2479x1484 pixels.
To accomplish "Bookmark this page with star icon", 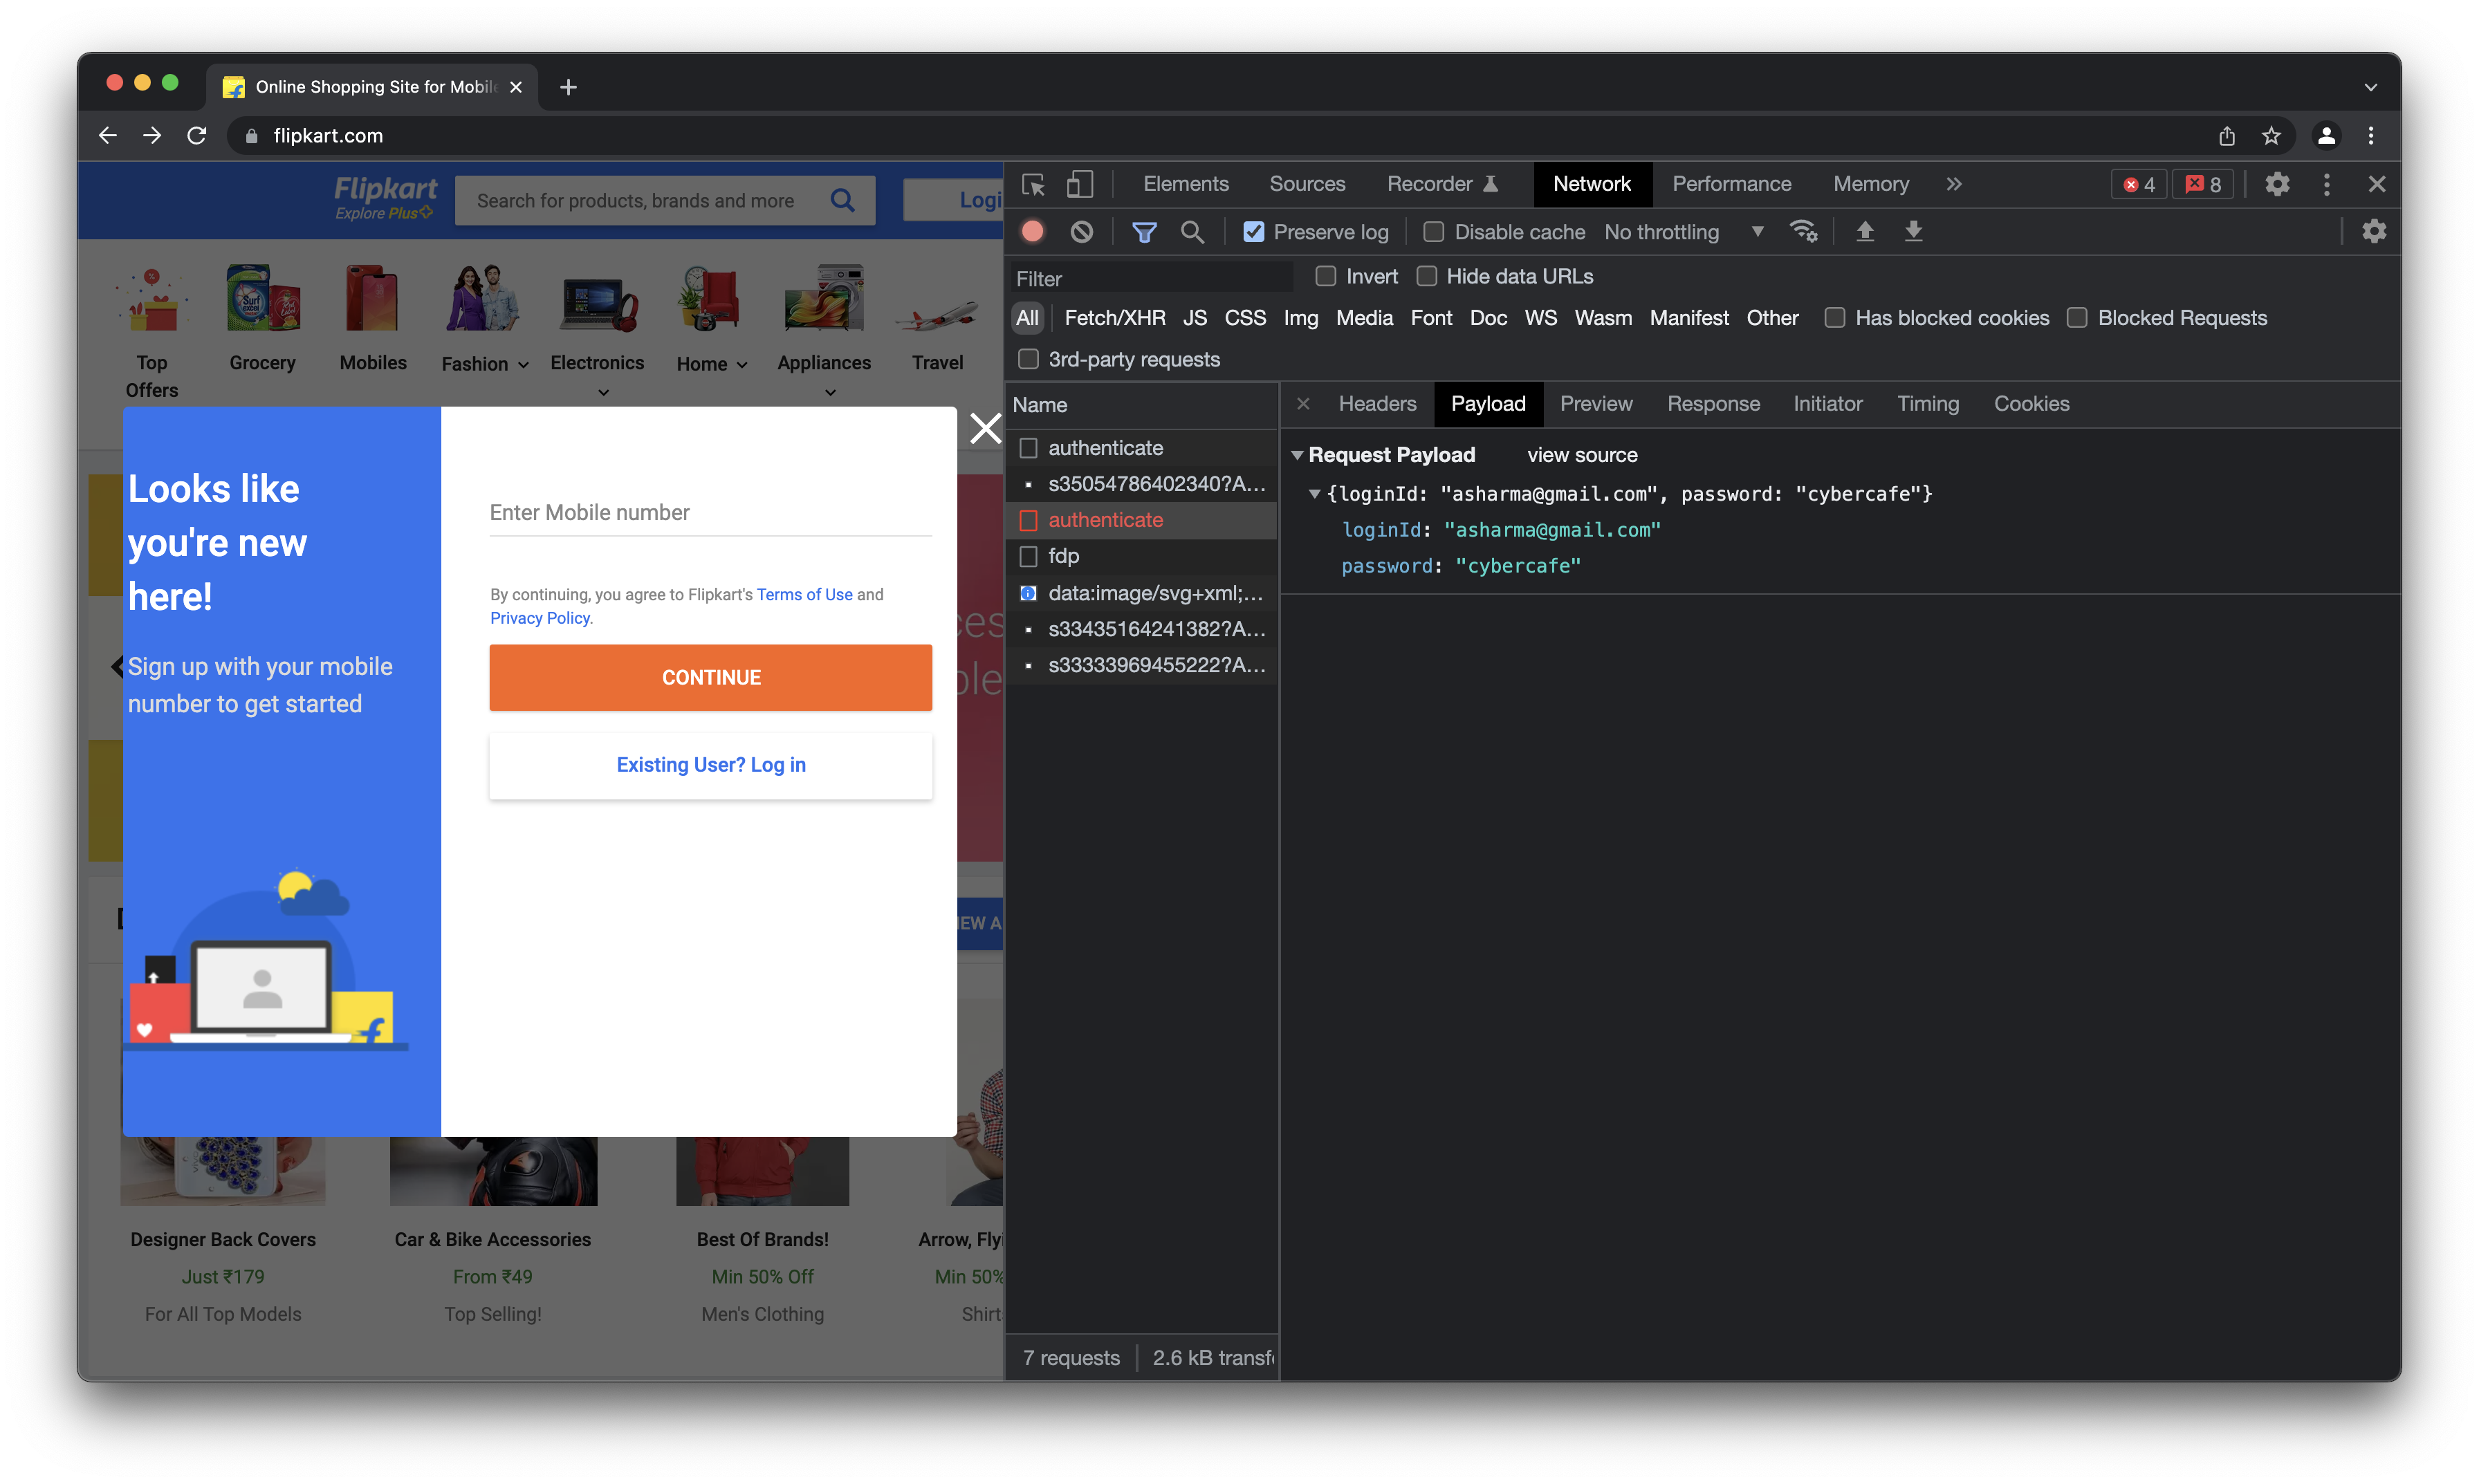I will click(2271, 135).
